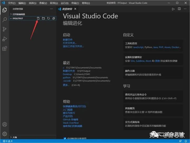Open the explorer panel more actions menu
The width and height of the screenshot is (190, 143).
coord(51,9)
